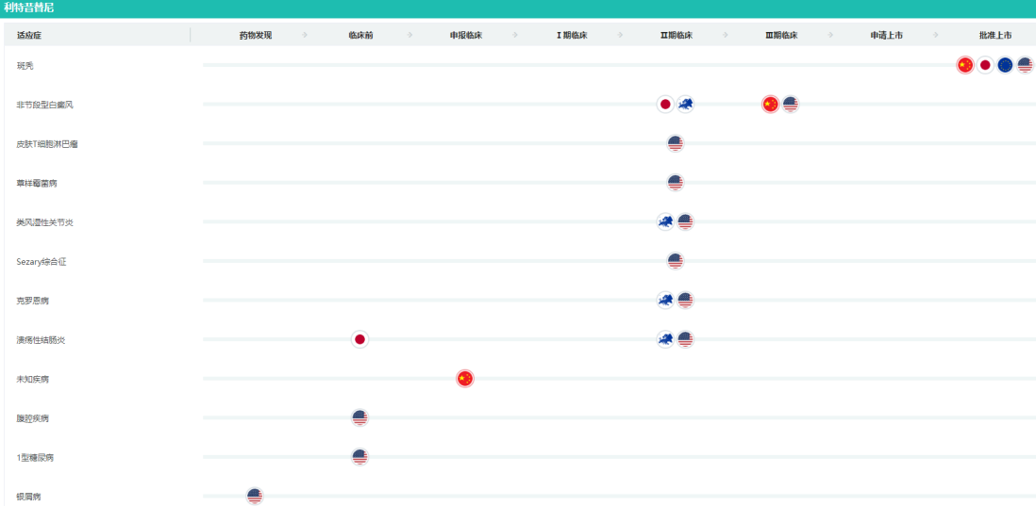The height and width of the screenshot is (506, 1036).
Task: Select the China flag in the 非节段型白癜风 row
Action: point(770,105)
